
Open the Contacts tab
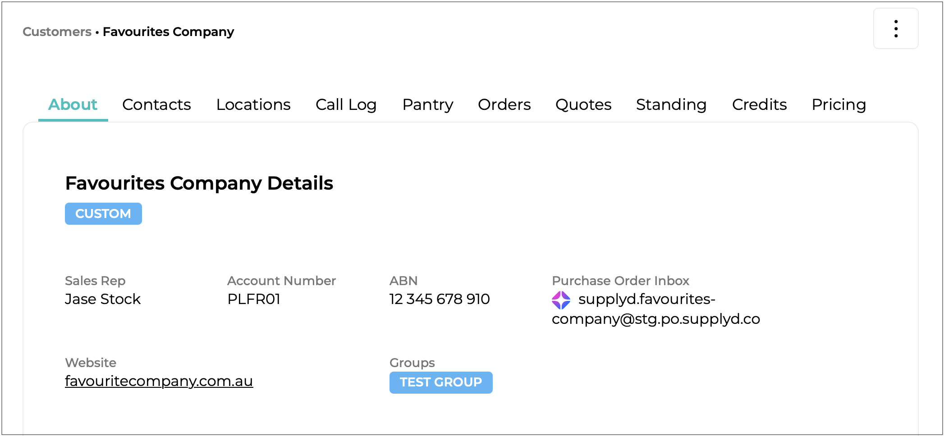[156, 104]
